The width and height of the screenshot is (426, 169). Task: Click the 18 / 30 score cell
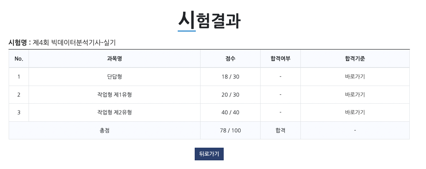click(231, 77)
